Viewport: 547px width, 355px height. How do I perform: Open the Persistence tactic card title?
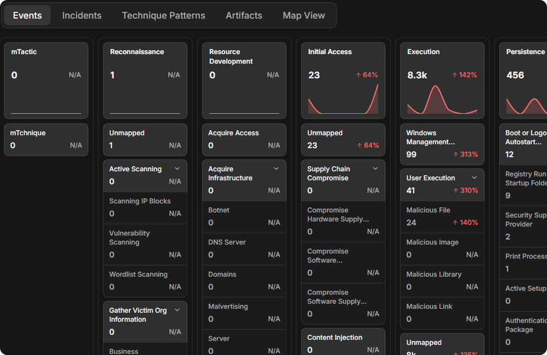[x=526, y=52]
